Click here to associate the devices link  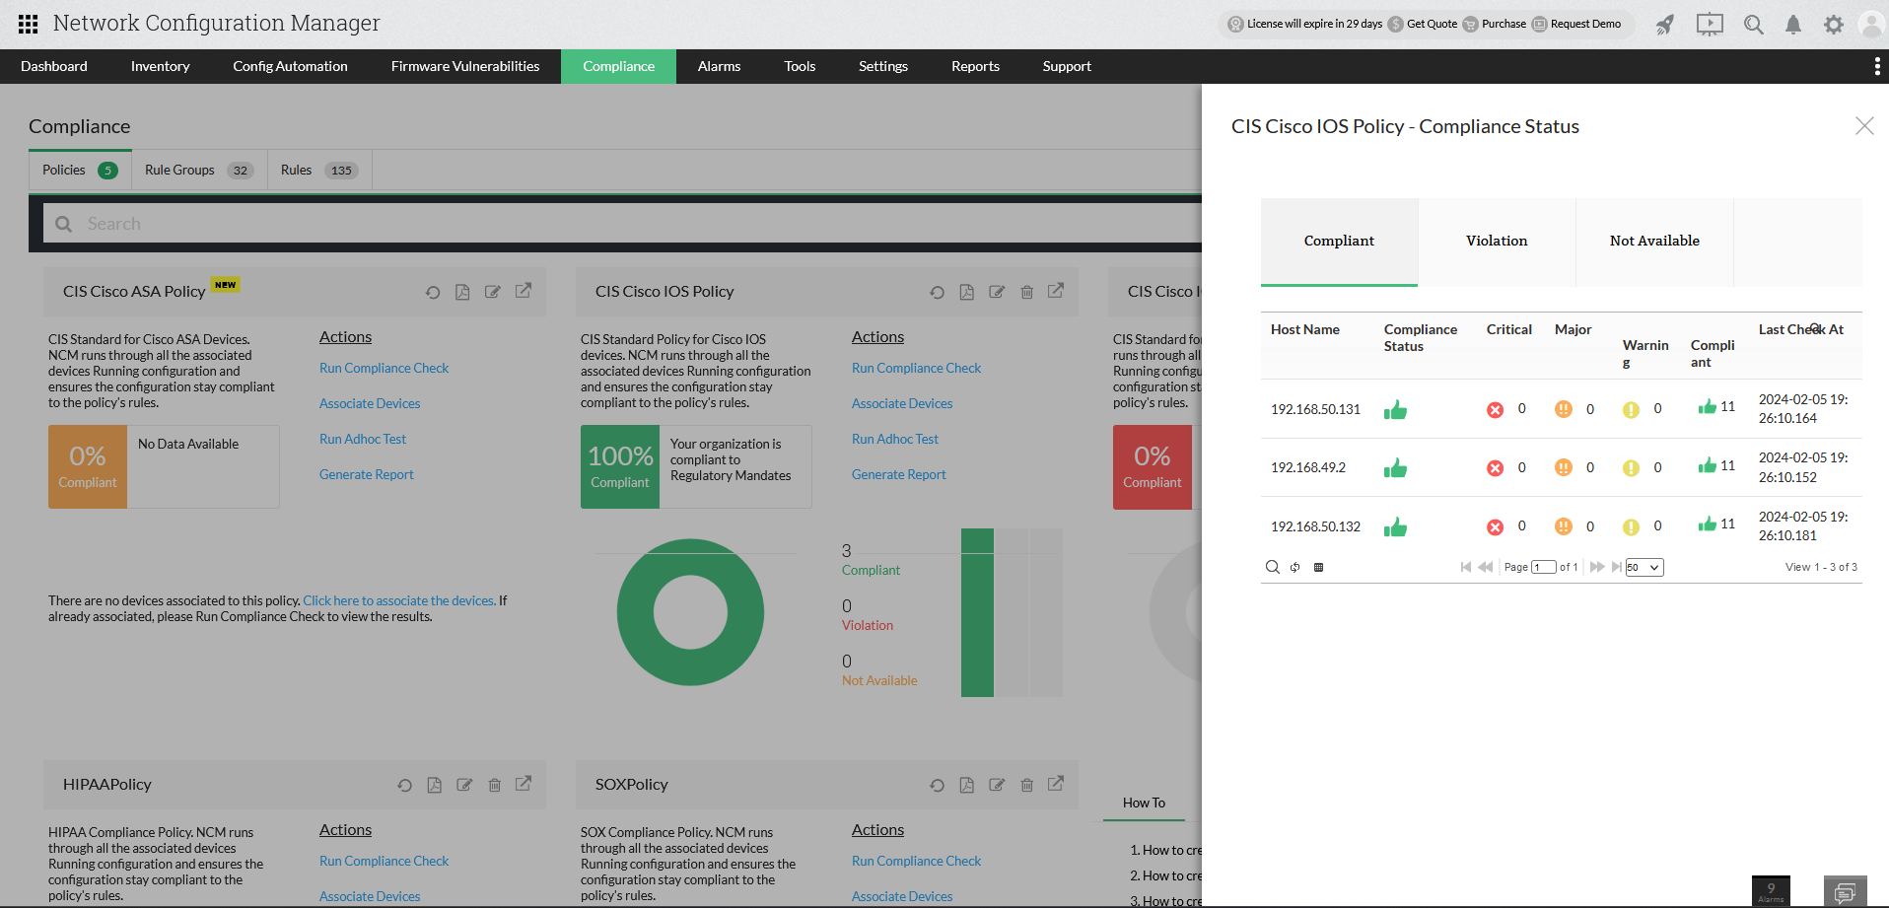point(398,600)
